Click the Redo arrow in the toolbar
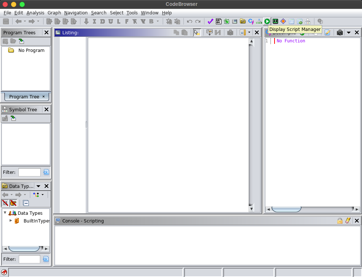 point(198,21)
